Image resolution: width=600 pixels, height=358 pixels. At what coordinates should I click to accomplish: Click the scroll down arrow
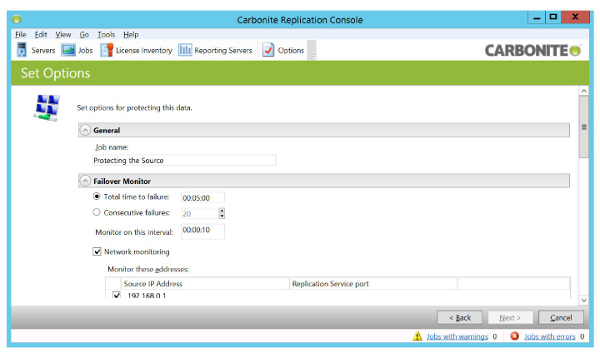[583, 301]
